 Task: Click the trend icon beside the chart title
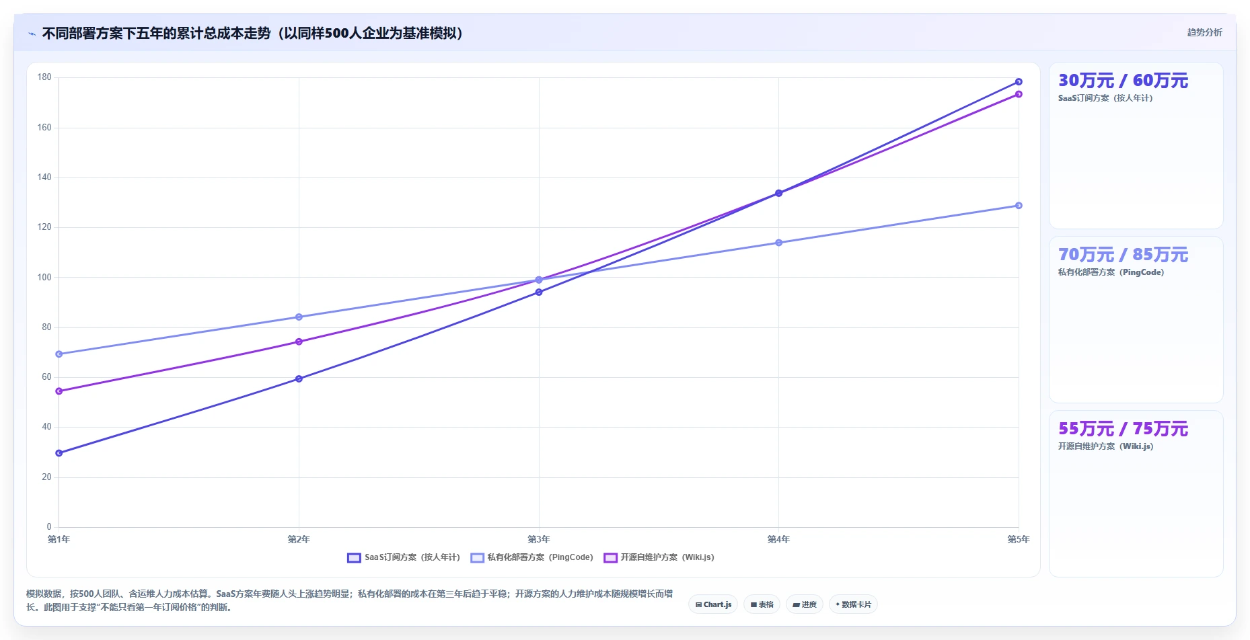coord(32,34)
